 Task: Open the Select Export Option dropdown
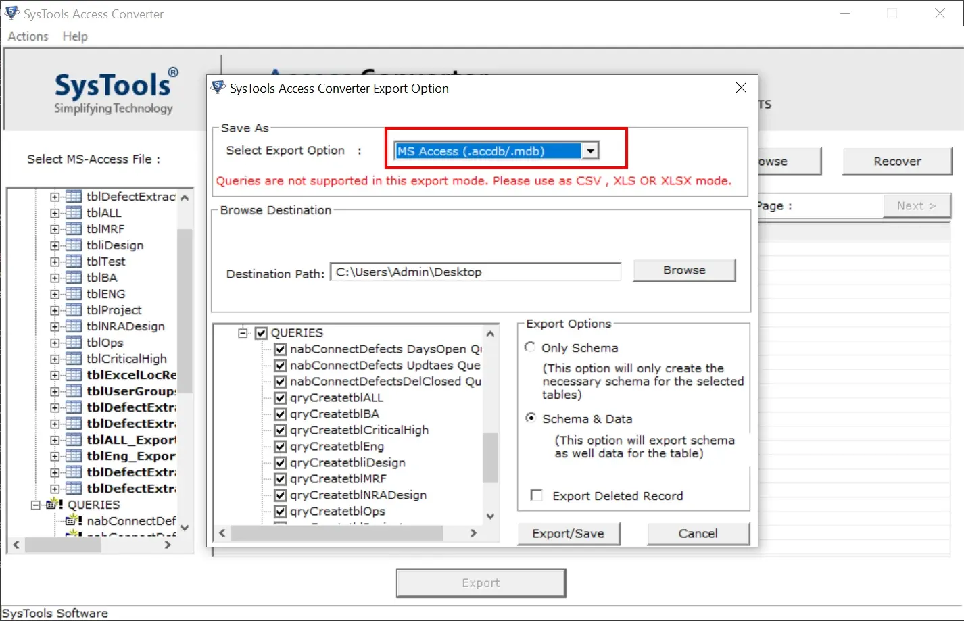(591, 151)
